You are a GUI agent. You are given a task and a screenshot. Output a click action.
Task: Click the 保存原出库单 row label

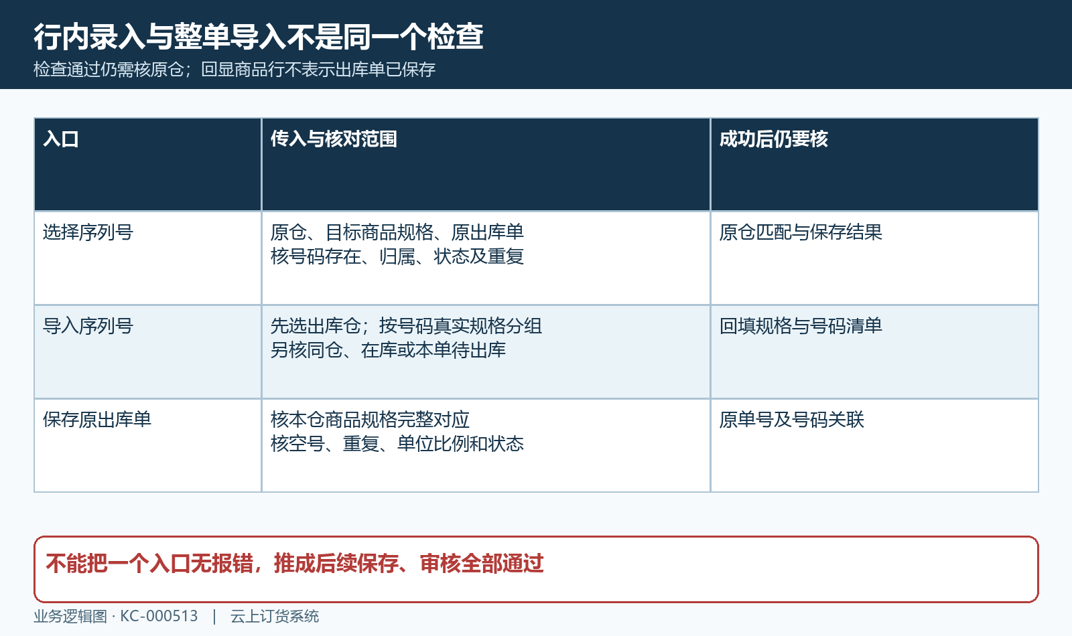coord(97,420)
